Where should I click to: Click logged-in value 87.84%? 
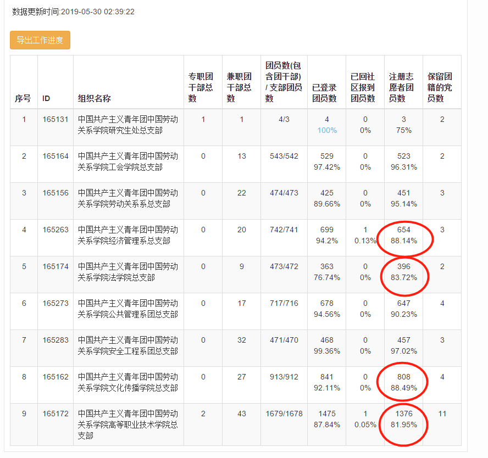click(327, 425)
